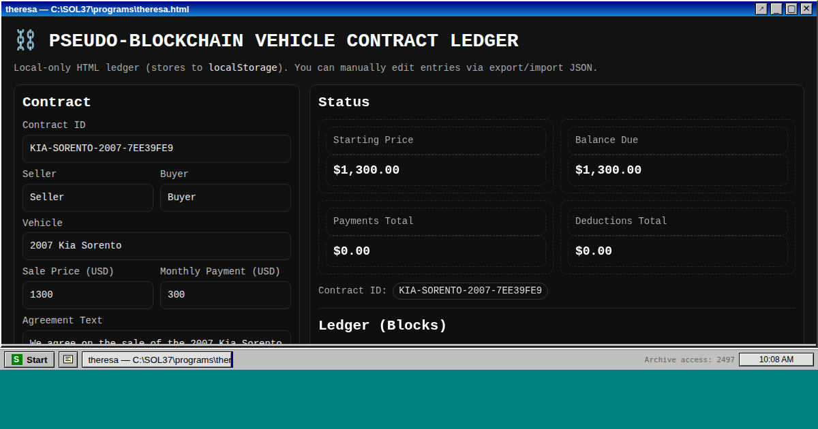
Task: Click the Balance Due amount card
Action: [677, 170]
